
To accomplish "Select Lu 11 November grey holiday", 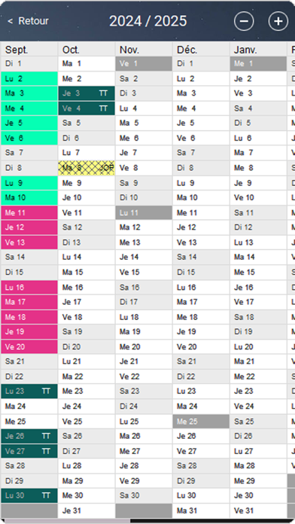I will click(144, 213).
